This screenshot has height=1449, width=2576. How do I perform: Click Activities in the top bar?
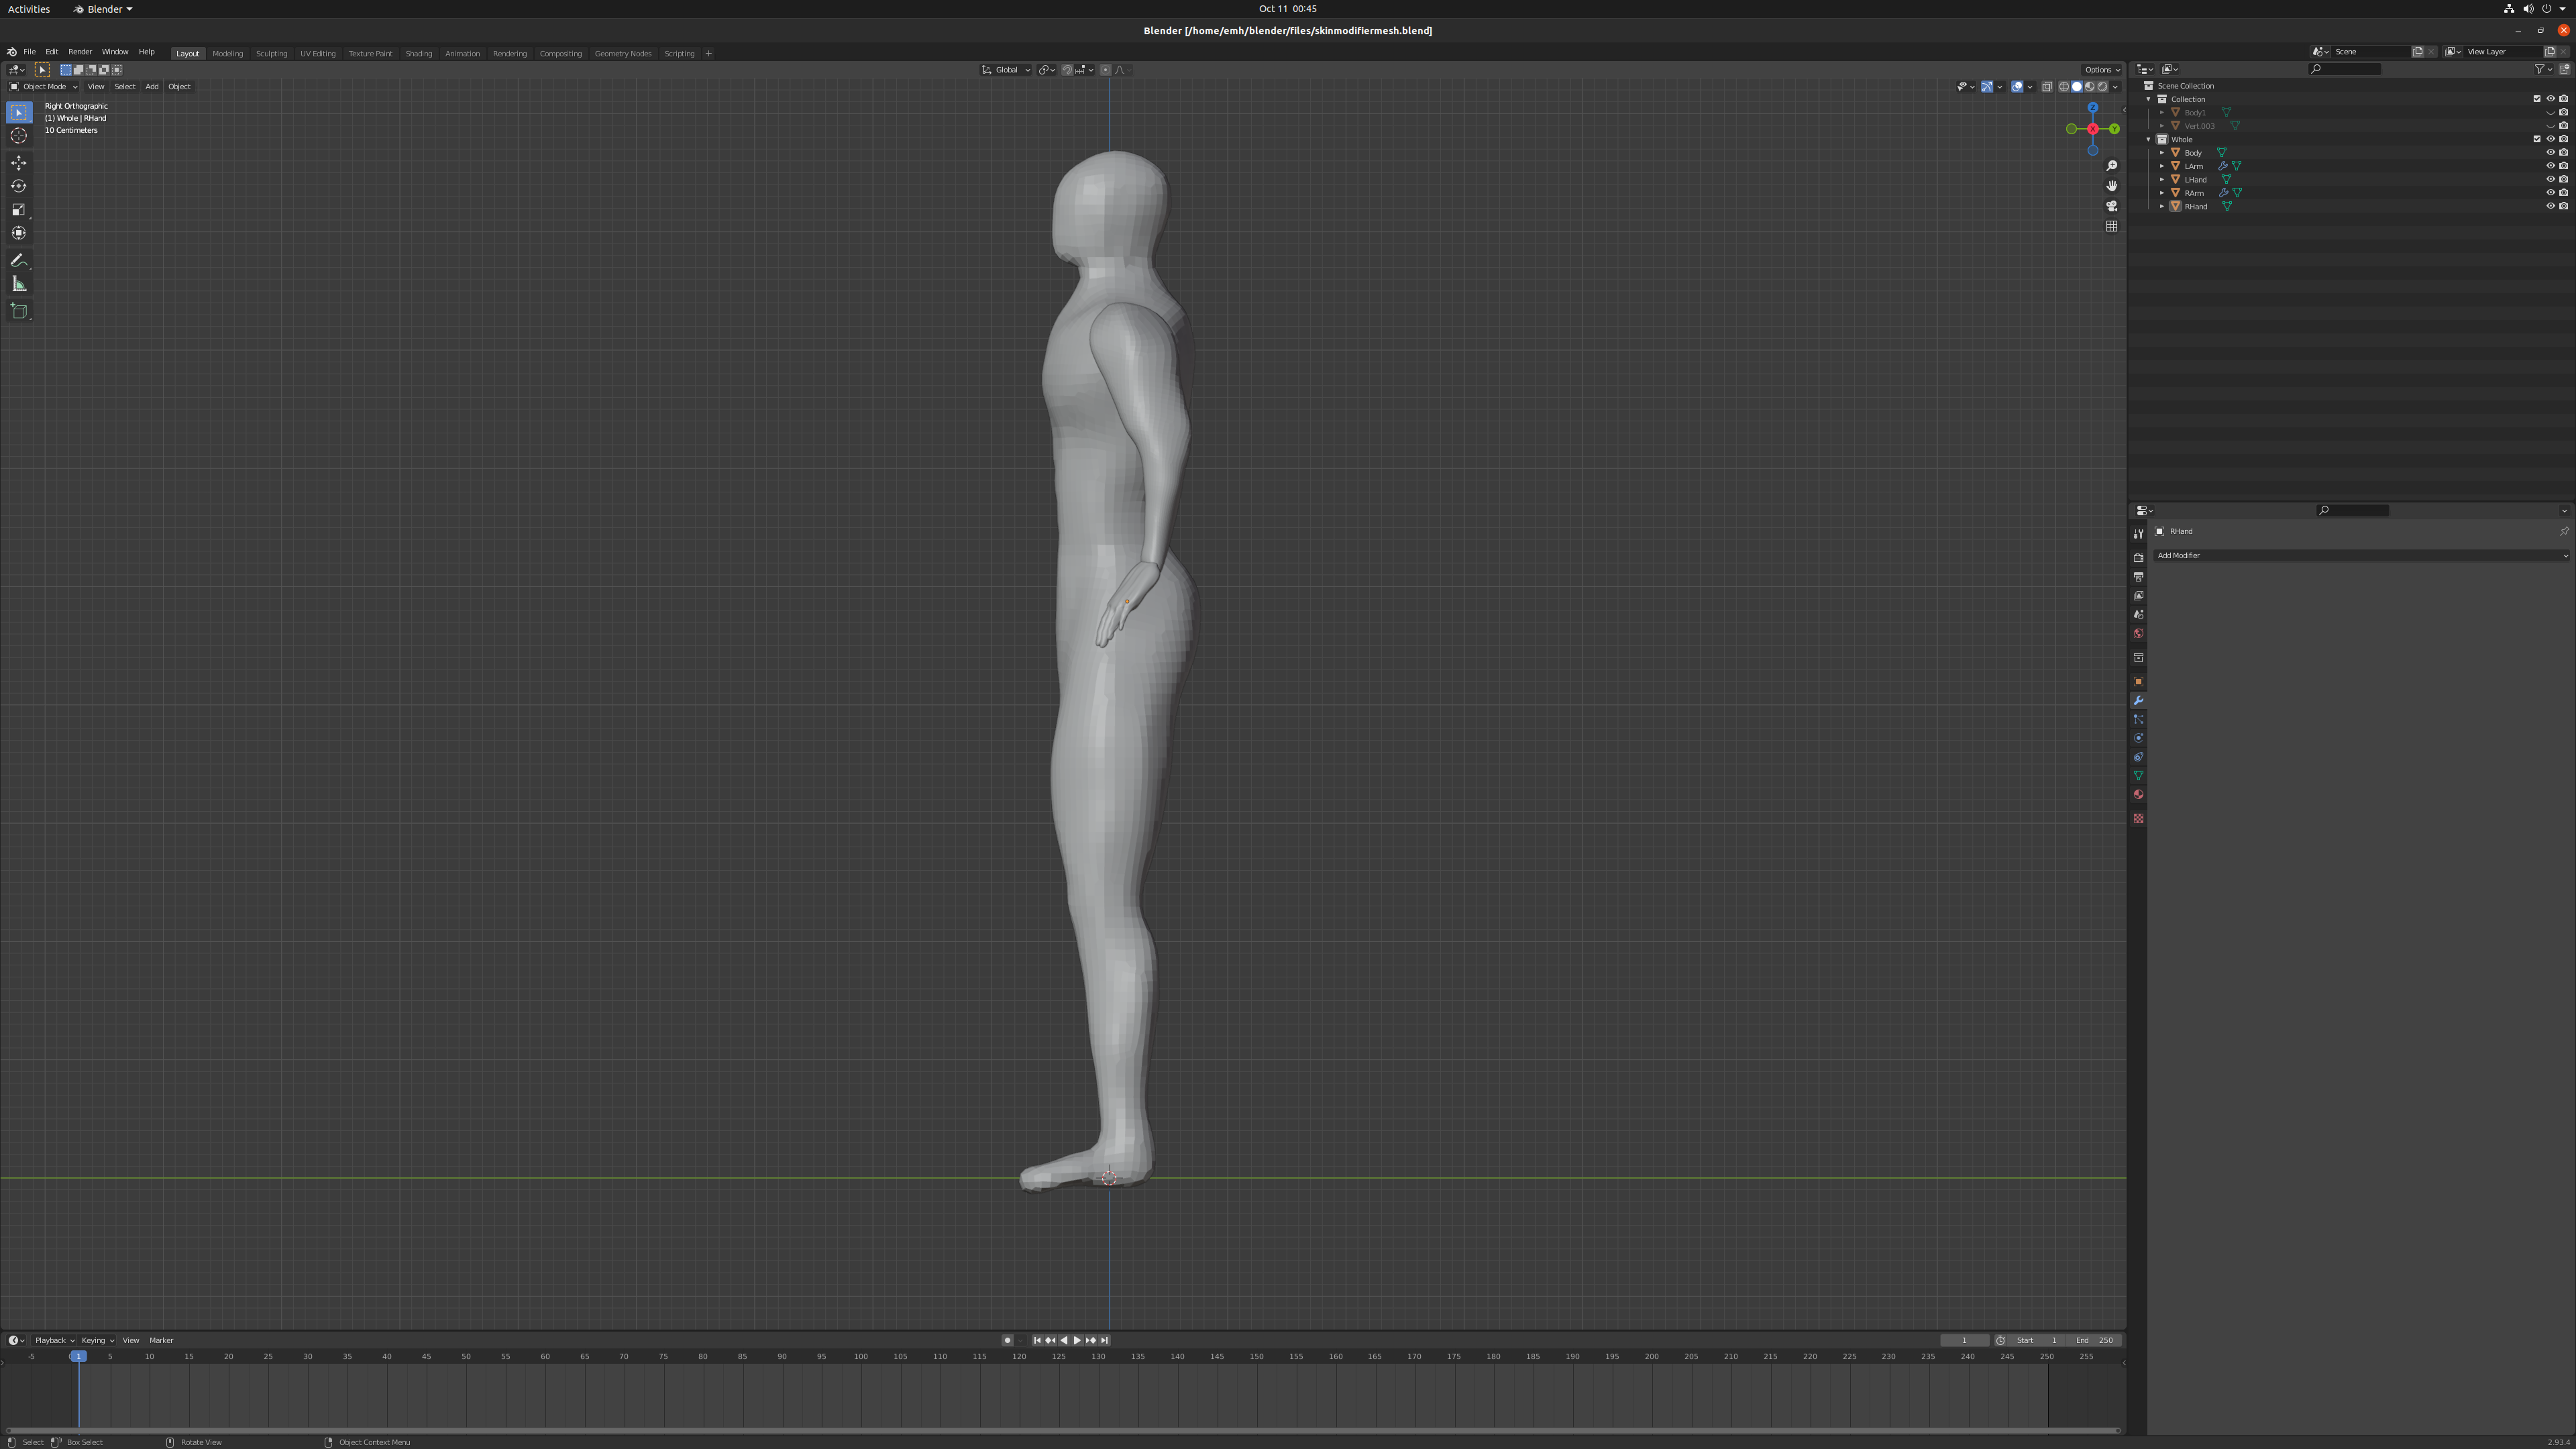click(29, 9)
